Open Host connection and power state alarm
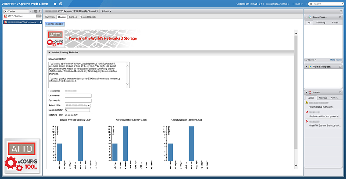The width and height of the screenshot is (346, 179). tap(325, 116)
